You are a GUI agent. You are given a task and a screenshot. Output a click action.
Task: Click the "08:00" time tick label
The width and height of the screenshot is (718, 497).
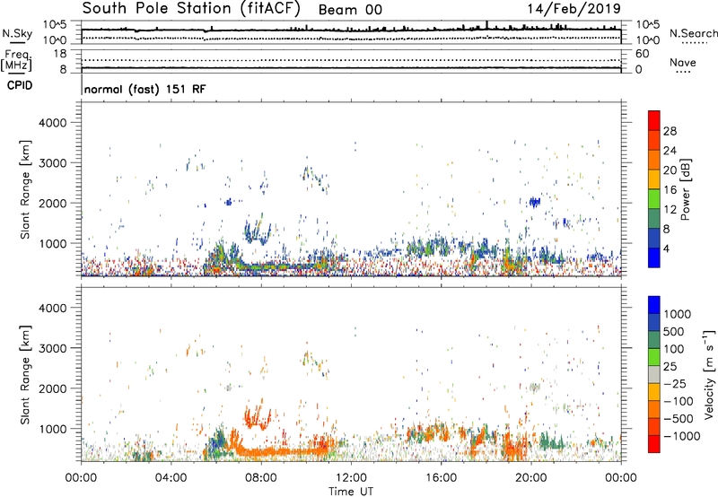(x=261, y=478)
